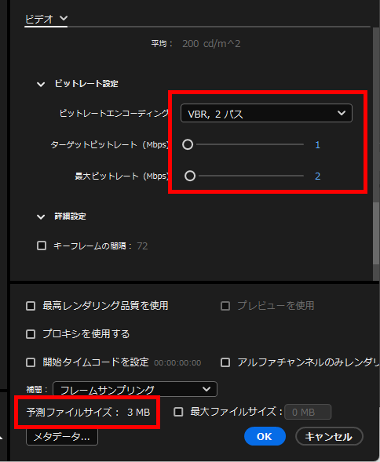Screen dimensions: 380x462
Task: Toggle プロキシを使用する checkbox
Action: coord(31,334)
